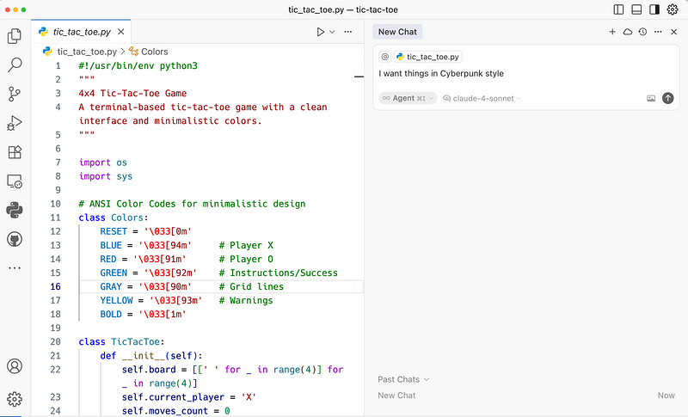
Task: Click the 'YELLOW' constant line
Action: click(x=187, y=300)
